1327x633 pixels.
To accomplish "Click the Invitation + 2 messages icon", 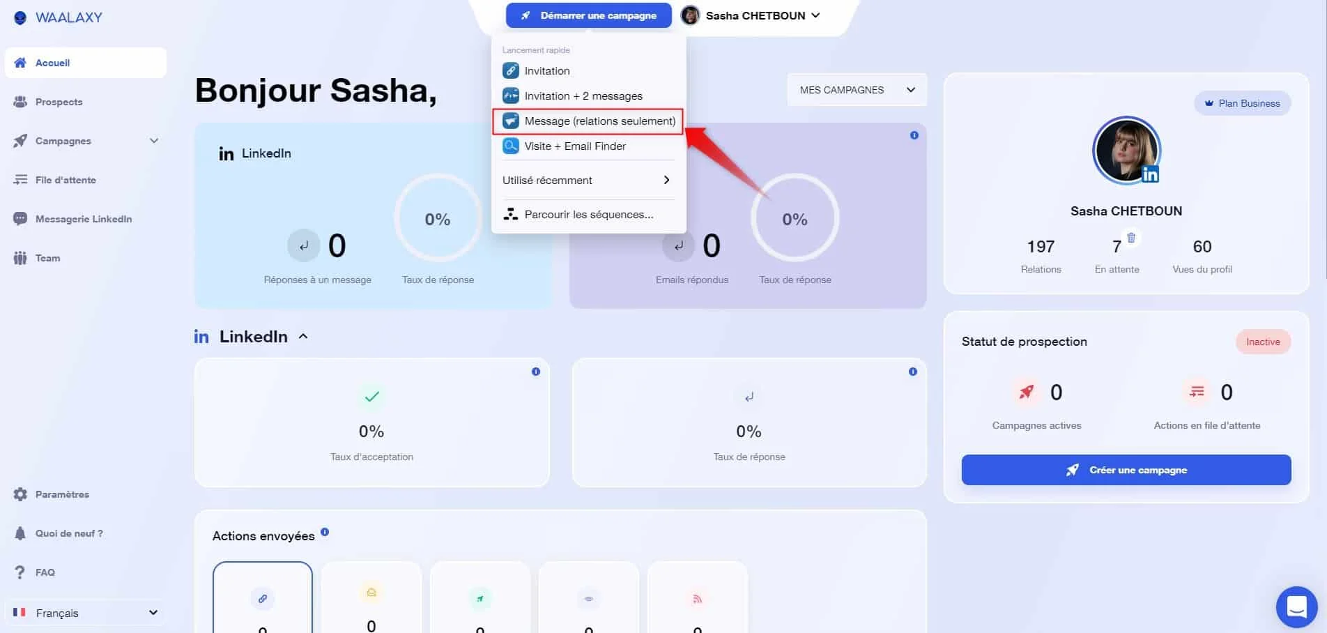I will [x=511, y=96].
